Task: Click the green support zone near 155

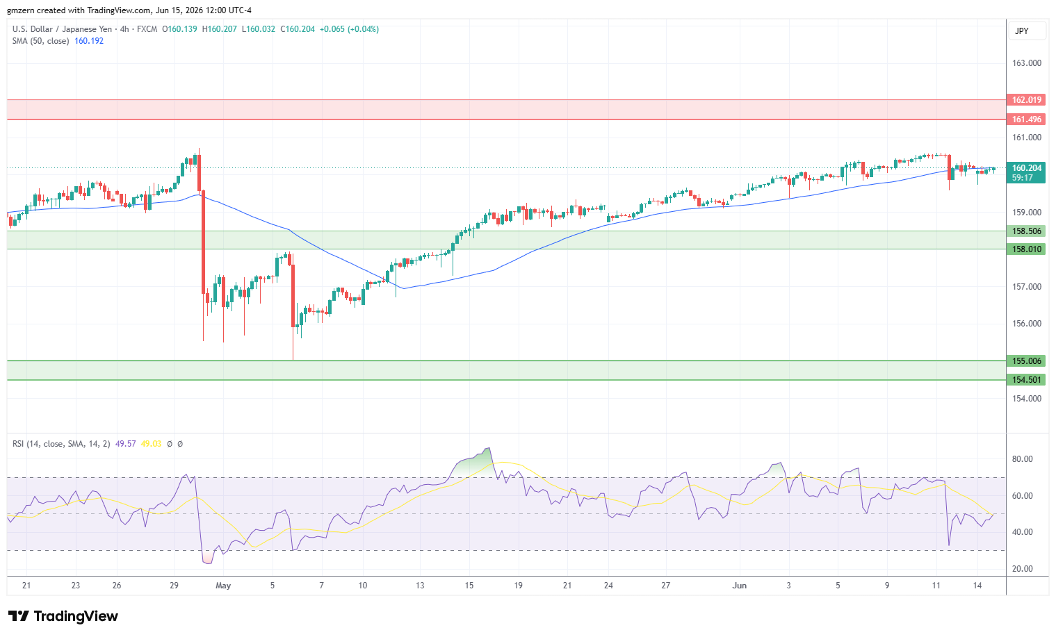Action: point(506,370)
